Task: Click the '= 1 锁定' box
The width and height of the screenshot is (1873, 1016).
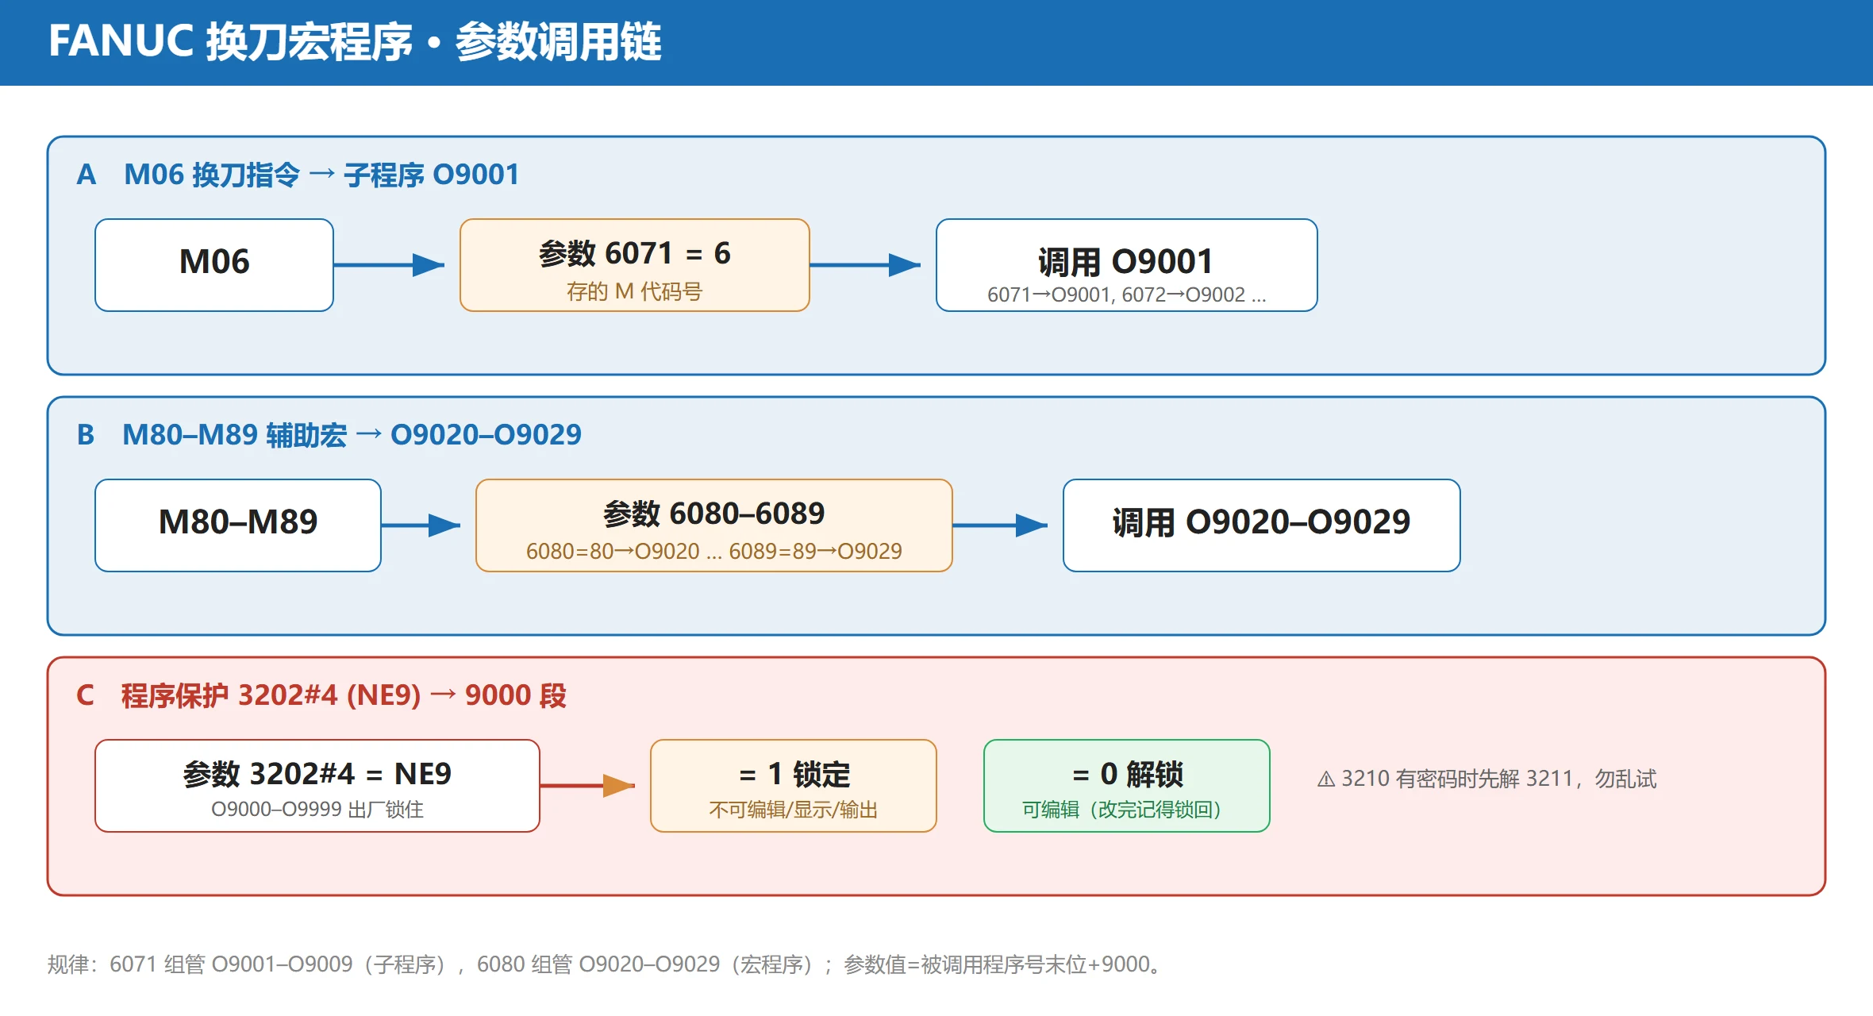Action: pyautogui.click(x=794, y=786)
